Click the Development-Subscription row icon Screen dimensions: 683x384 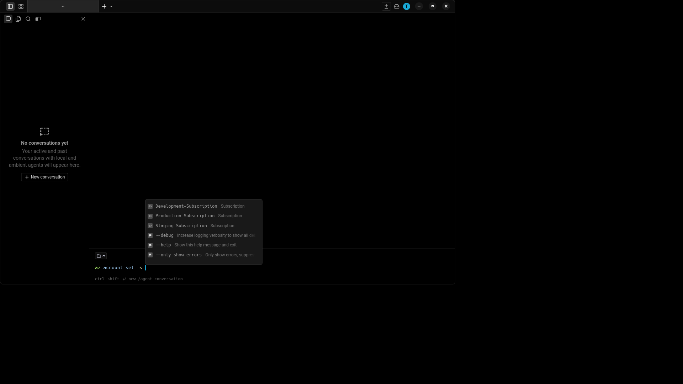pos(150,206)
